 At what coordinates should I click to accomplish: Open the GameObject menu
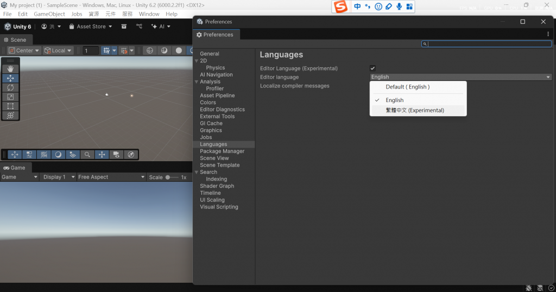pos(49,14)
